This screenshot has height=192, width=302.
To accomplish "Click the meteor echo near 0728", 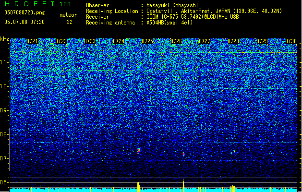I will [x=233, y=152].
